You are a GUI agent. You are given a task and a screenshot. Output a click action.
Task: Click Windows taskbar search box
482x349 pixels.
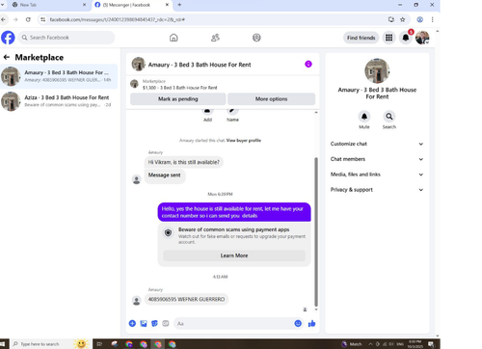coord(50,344)
